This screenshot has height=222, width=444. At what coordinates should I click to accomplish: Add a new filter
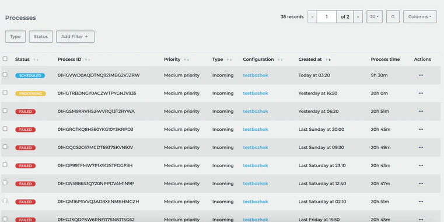pos(75,37)
